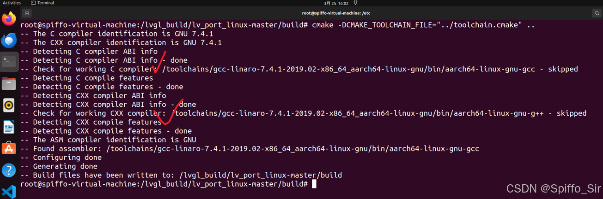Image resolution: width=603 pixels, height=199 pixels.
Task: Launch Visual Studio Code from the dock
Action: (x=9, y=191)
